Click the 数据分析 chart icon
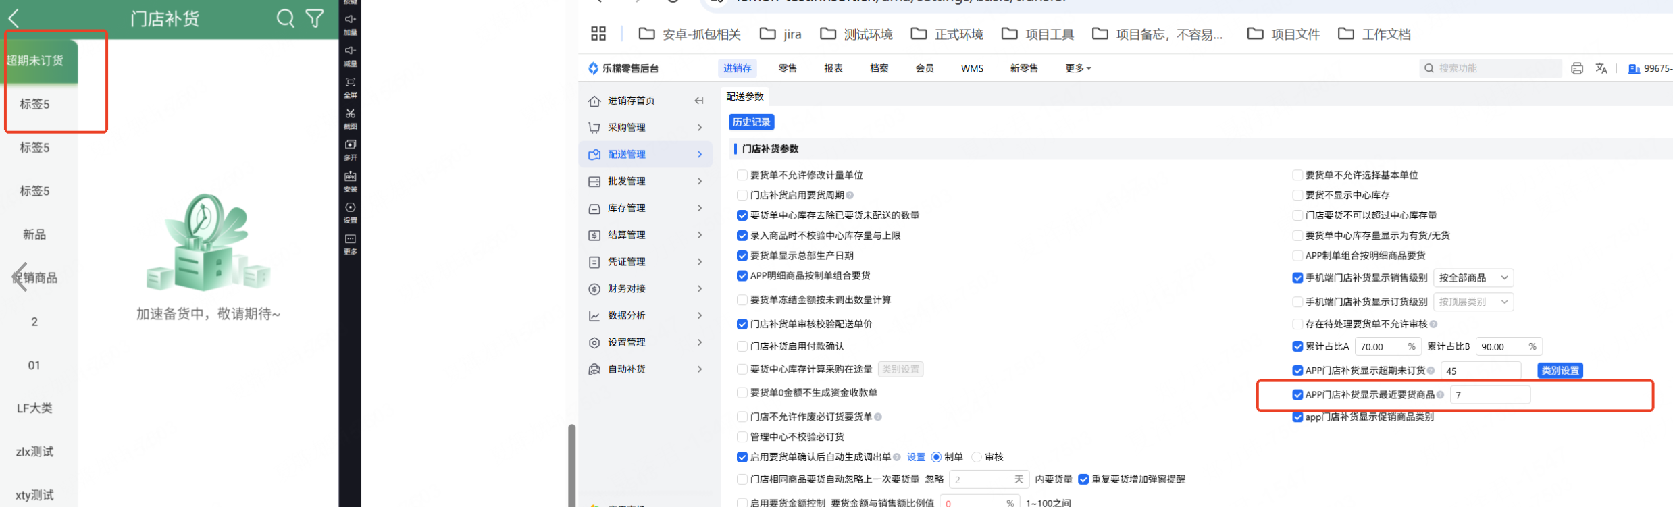This screenshot has height=507, width=1673. (594, 316)
